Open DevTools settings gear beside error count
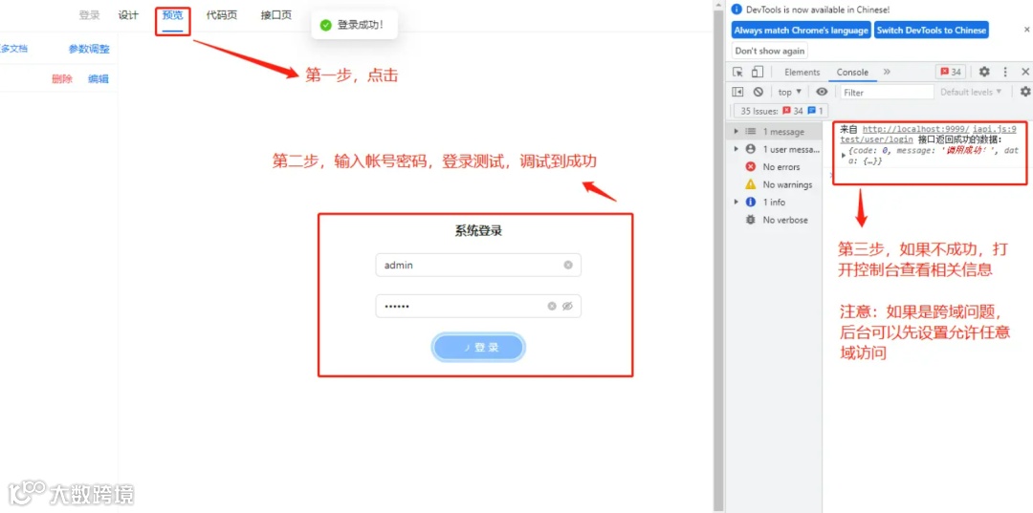The image size is (1033, 513). point(984,72)
